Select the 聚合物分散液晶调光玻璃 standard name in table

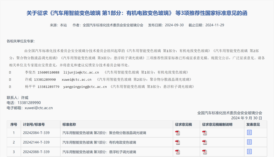tap(104, 133)
